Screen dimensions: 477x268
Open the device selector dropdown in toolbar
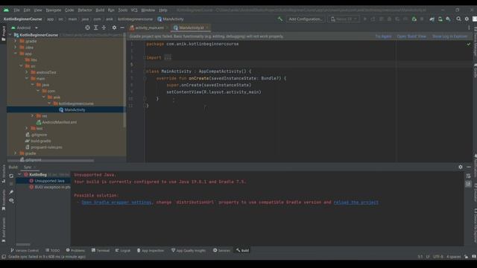pyautogui.click(x=344, y=19)
